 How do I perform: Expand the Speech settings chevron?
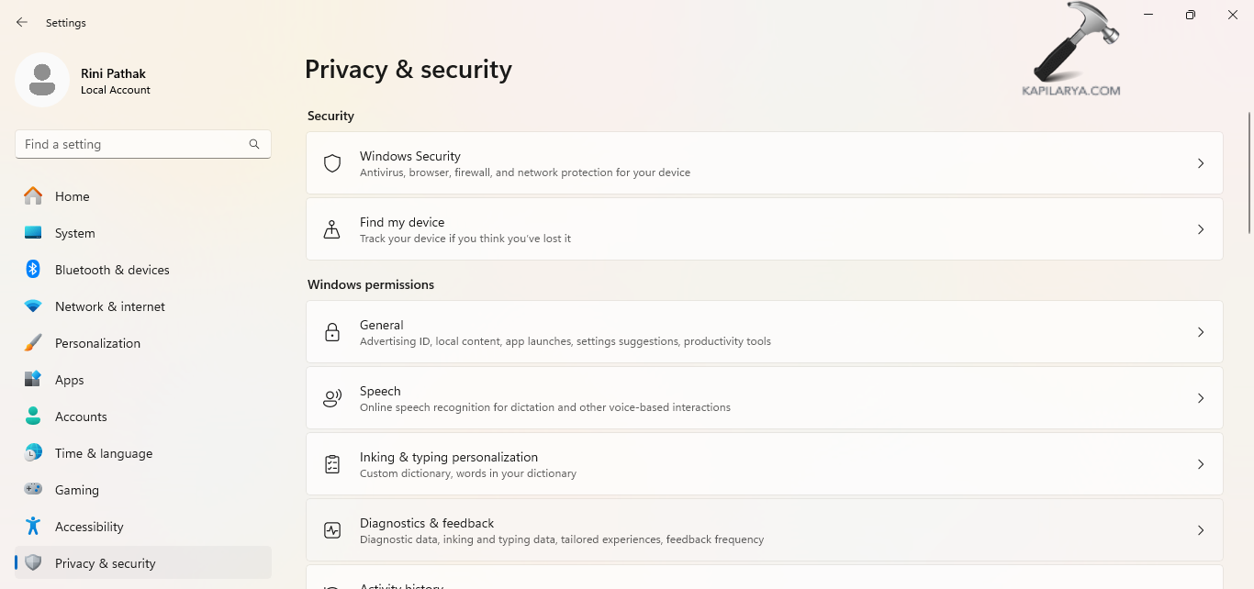coord(1201,397)
